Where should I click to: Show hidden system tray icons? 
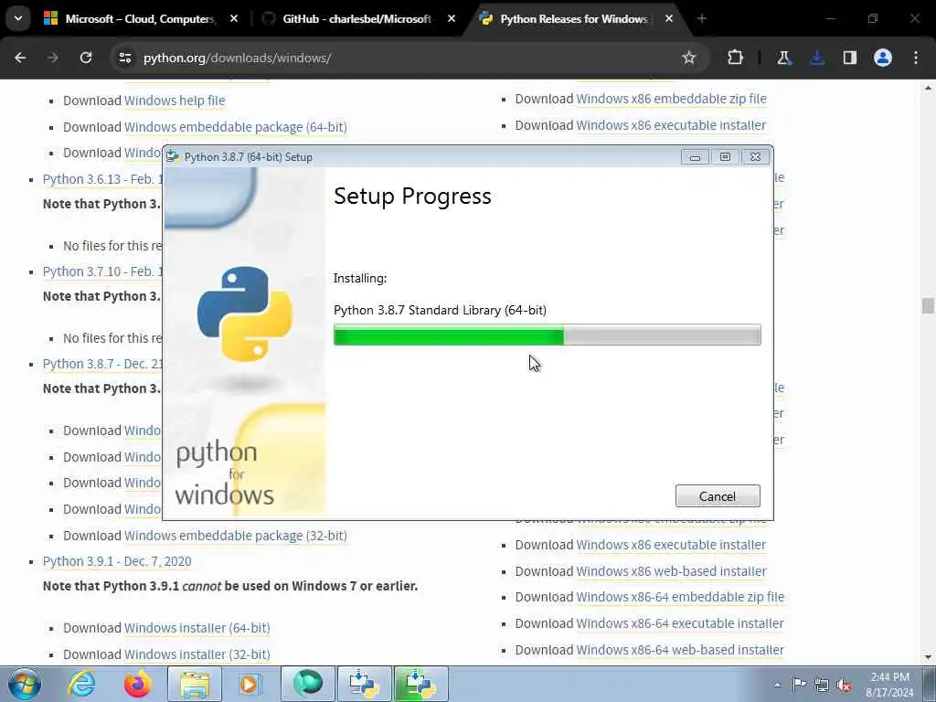pos(777,685)
